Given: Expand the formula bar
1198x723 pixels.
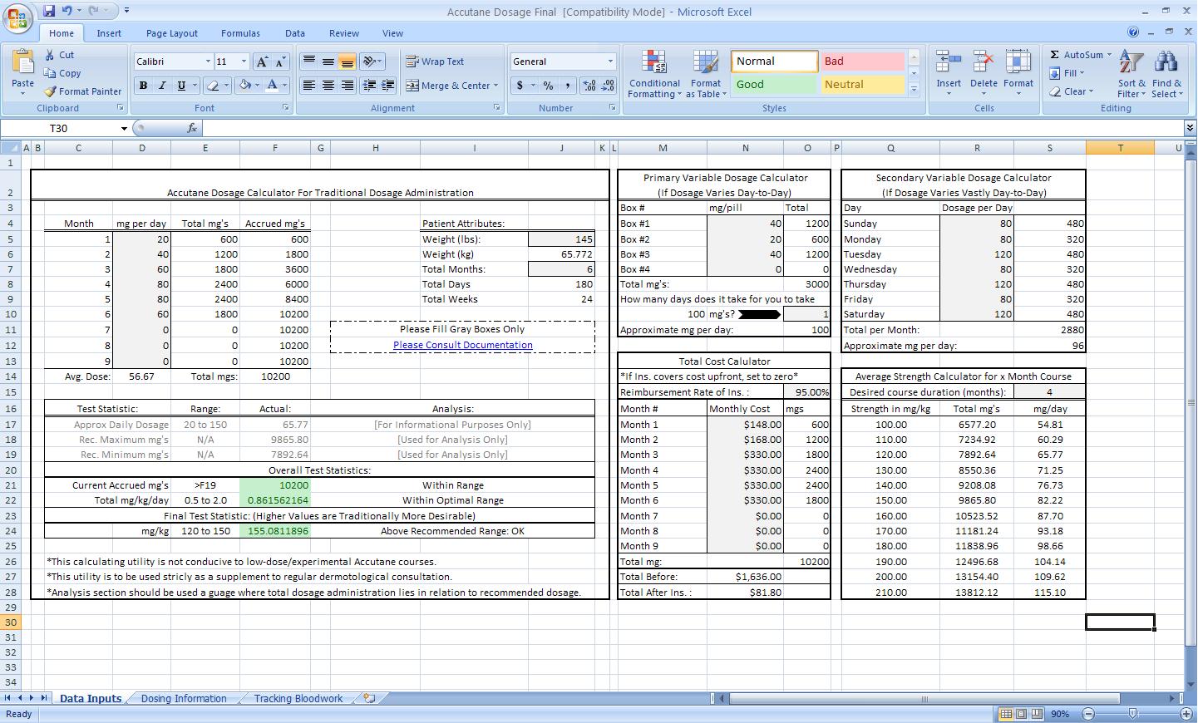Looking at the screenshot, I should 1190,128.
